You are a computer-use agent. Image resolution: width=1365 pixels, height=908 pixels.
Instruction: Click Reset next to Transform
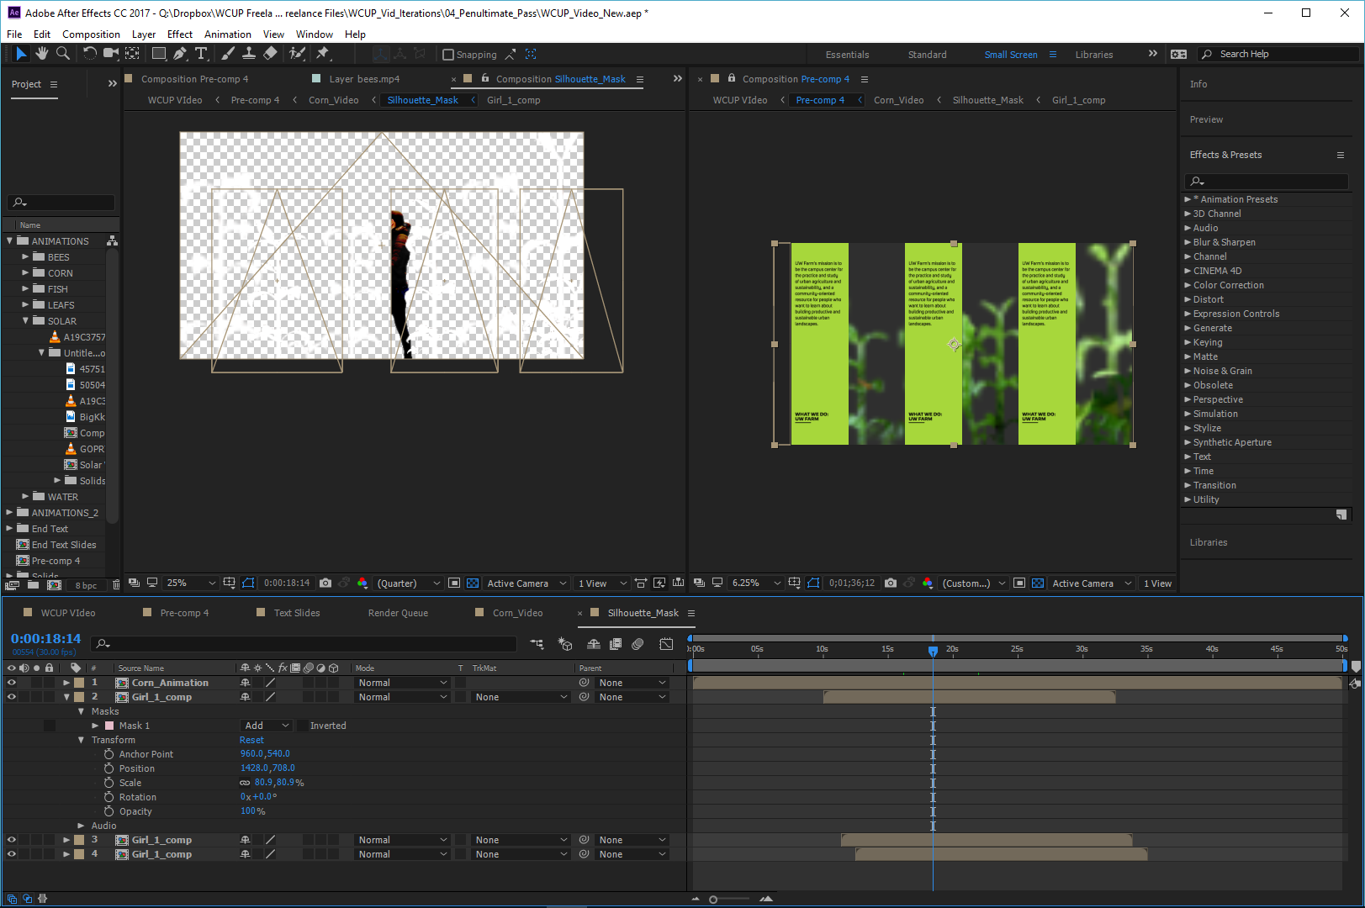tap(251, 740)
